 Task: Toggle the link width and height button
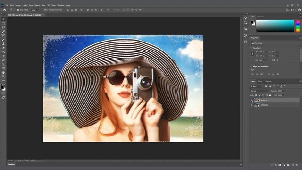coord(252,54)
